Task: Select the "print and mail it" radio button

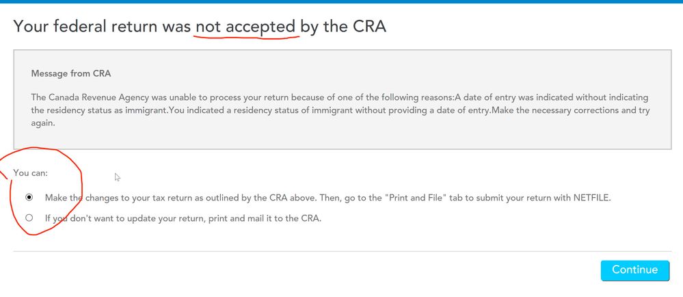Action: click(x=29, y=218)
